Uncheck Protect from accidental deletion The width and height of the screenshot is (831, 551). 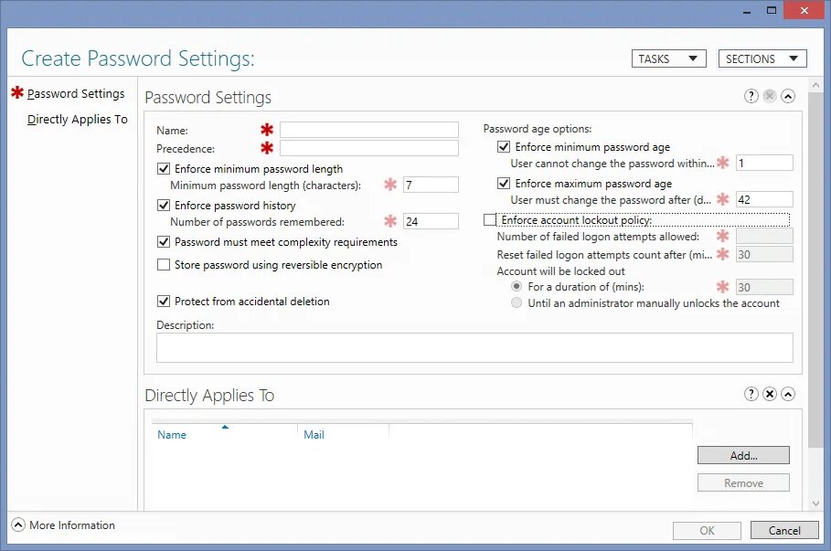tap(165, 302)
